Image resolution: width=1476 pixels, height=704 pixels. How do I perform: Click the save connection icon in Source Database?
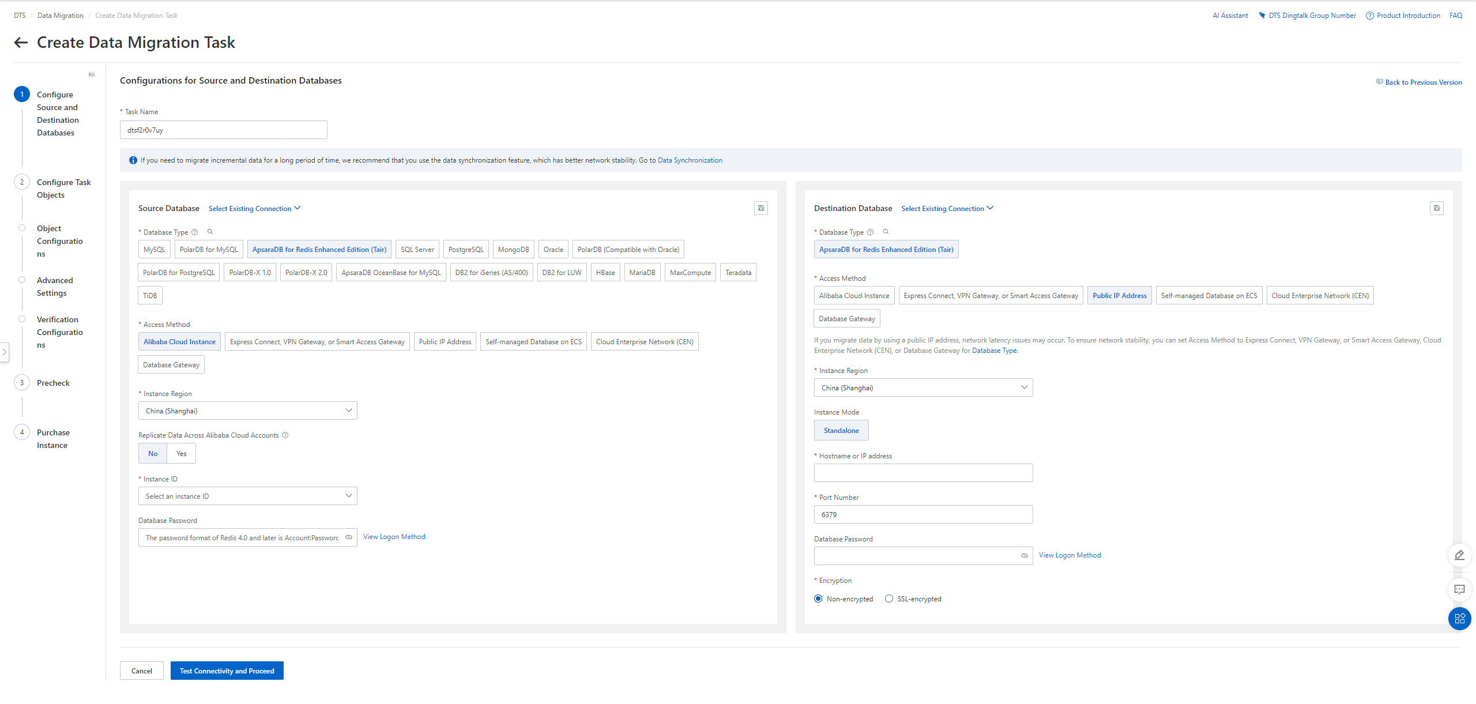point(760,208)
